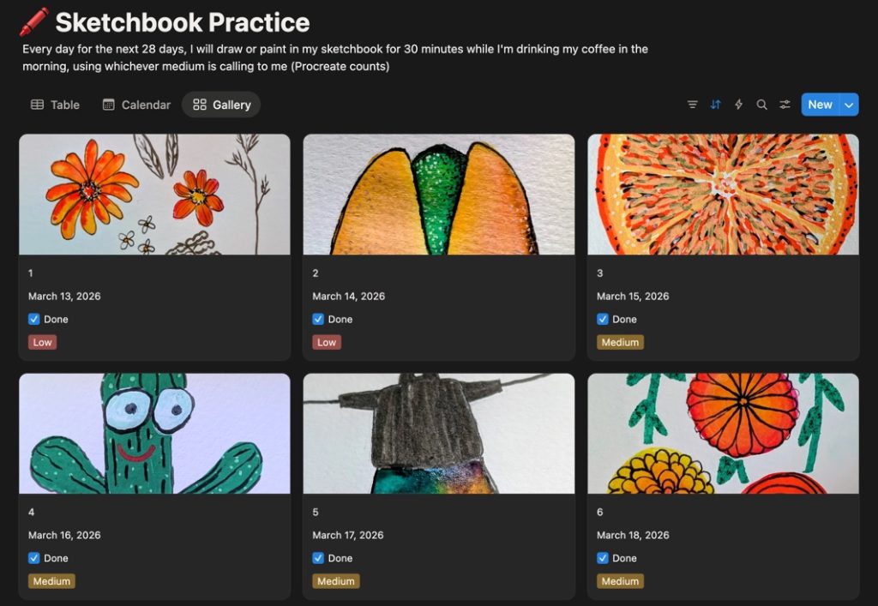
Task: Open the sort settings
Action: (x=715, y=104)
